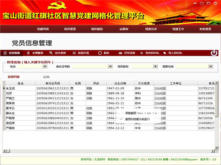Switch to the 信息列表 tab
This screenshot has height=165, width=221.
[x=14, y=77]
